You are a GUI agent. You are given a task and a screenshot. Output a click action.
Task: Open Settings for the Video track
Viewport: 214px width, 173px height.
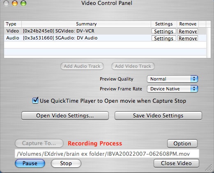click(163, 31)
